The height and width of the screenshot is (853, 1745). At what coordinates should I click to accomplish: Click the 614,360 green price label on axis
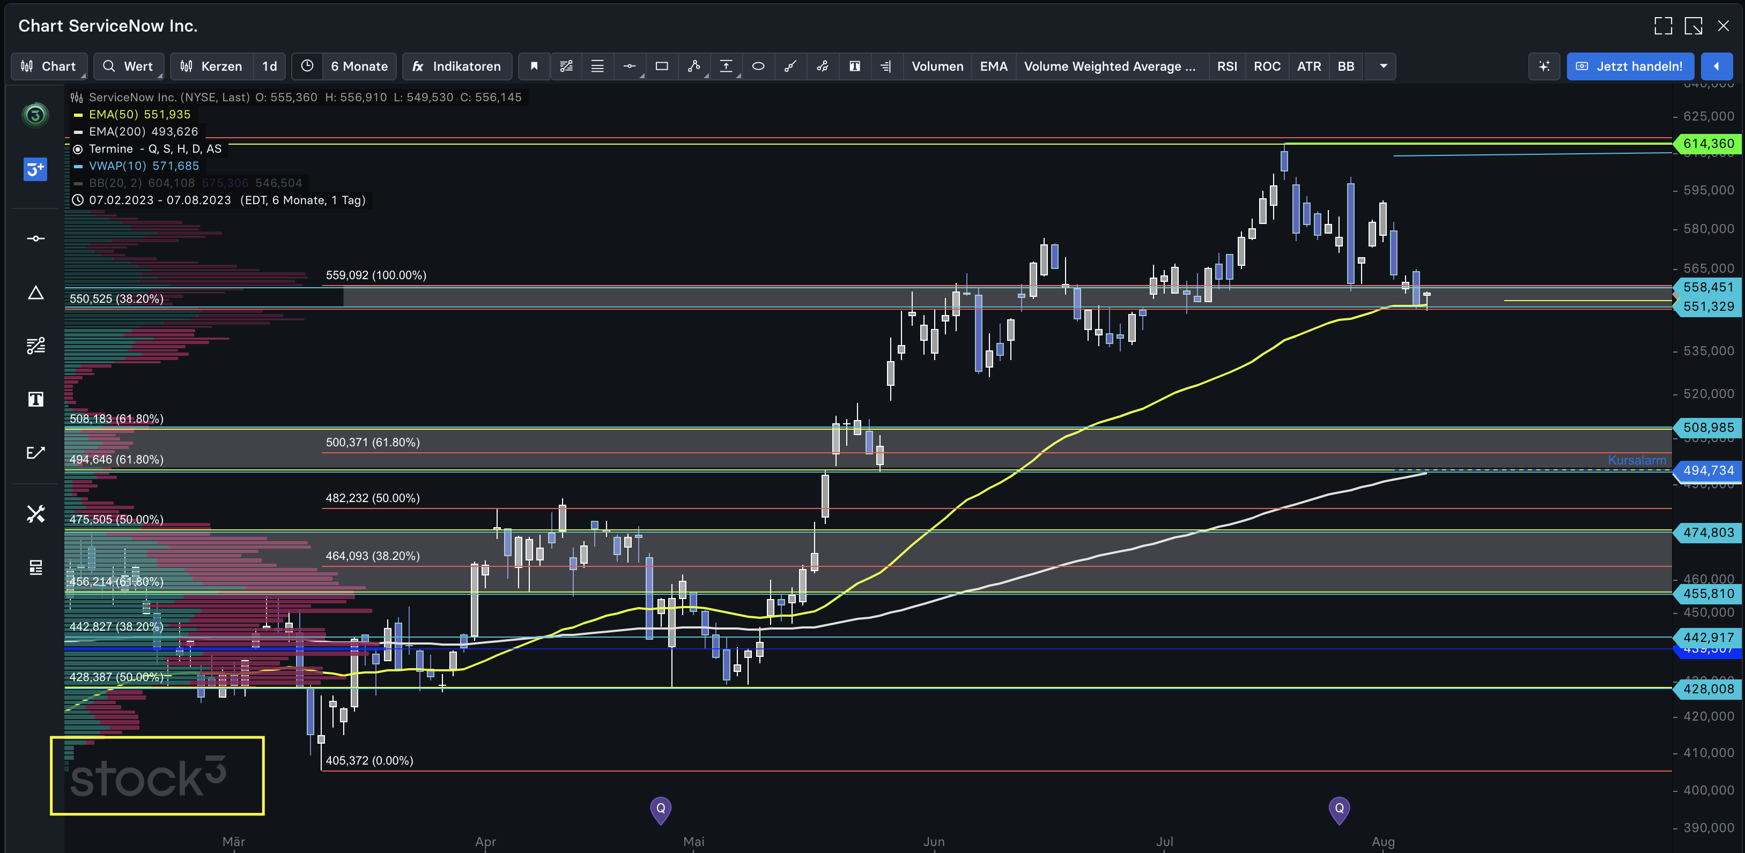pos(1707,144)
